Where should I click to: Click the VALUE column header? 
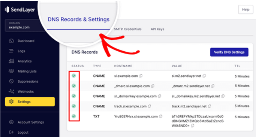tap(177, 66)
